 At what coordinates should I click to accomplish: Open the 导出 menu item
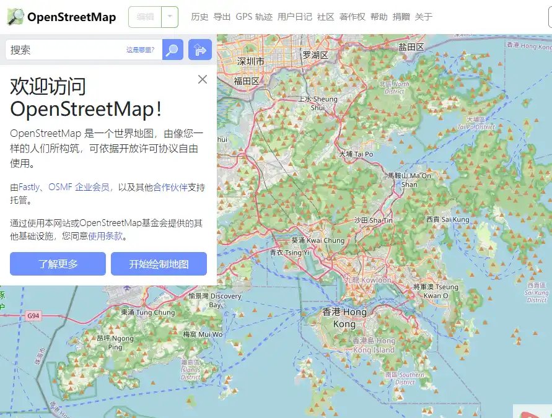(x=222, y=17)
